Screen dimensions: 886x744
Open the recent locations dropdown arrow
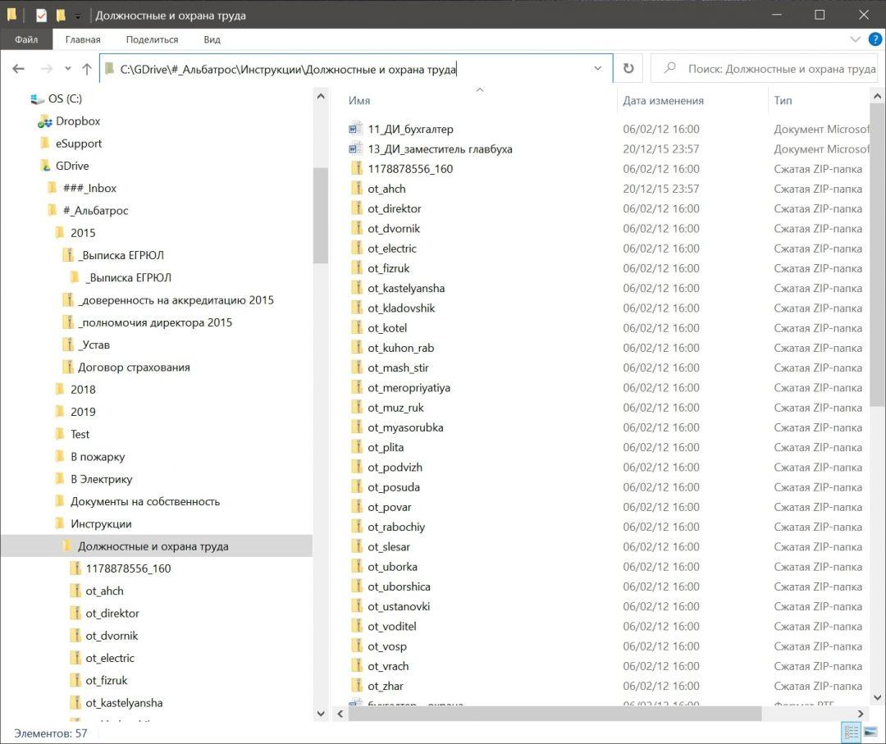point(66,69)
